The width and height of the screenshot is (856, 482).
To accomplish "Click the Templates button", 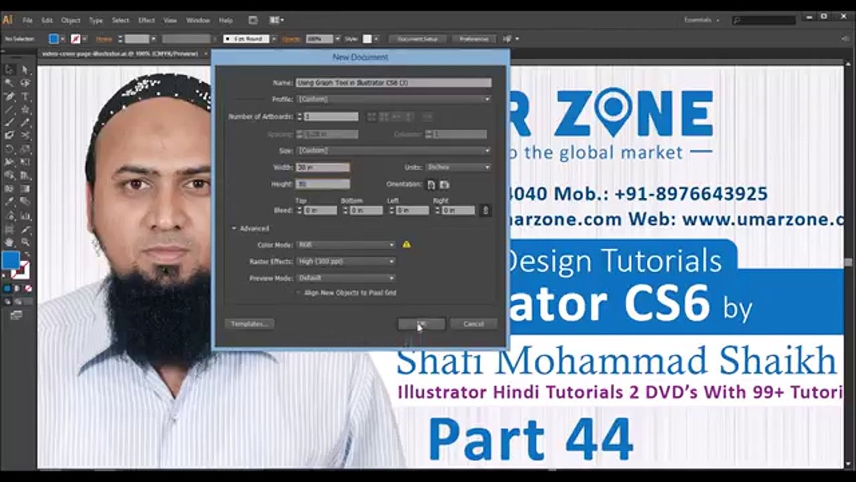I will [x=249, y=324].
